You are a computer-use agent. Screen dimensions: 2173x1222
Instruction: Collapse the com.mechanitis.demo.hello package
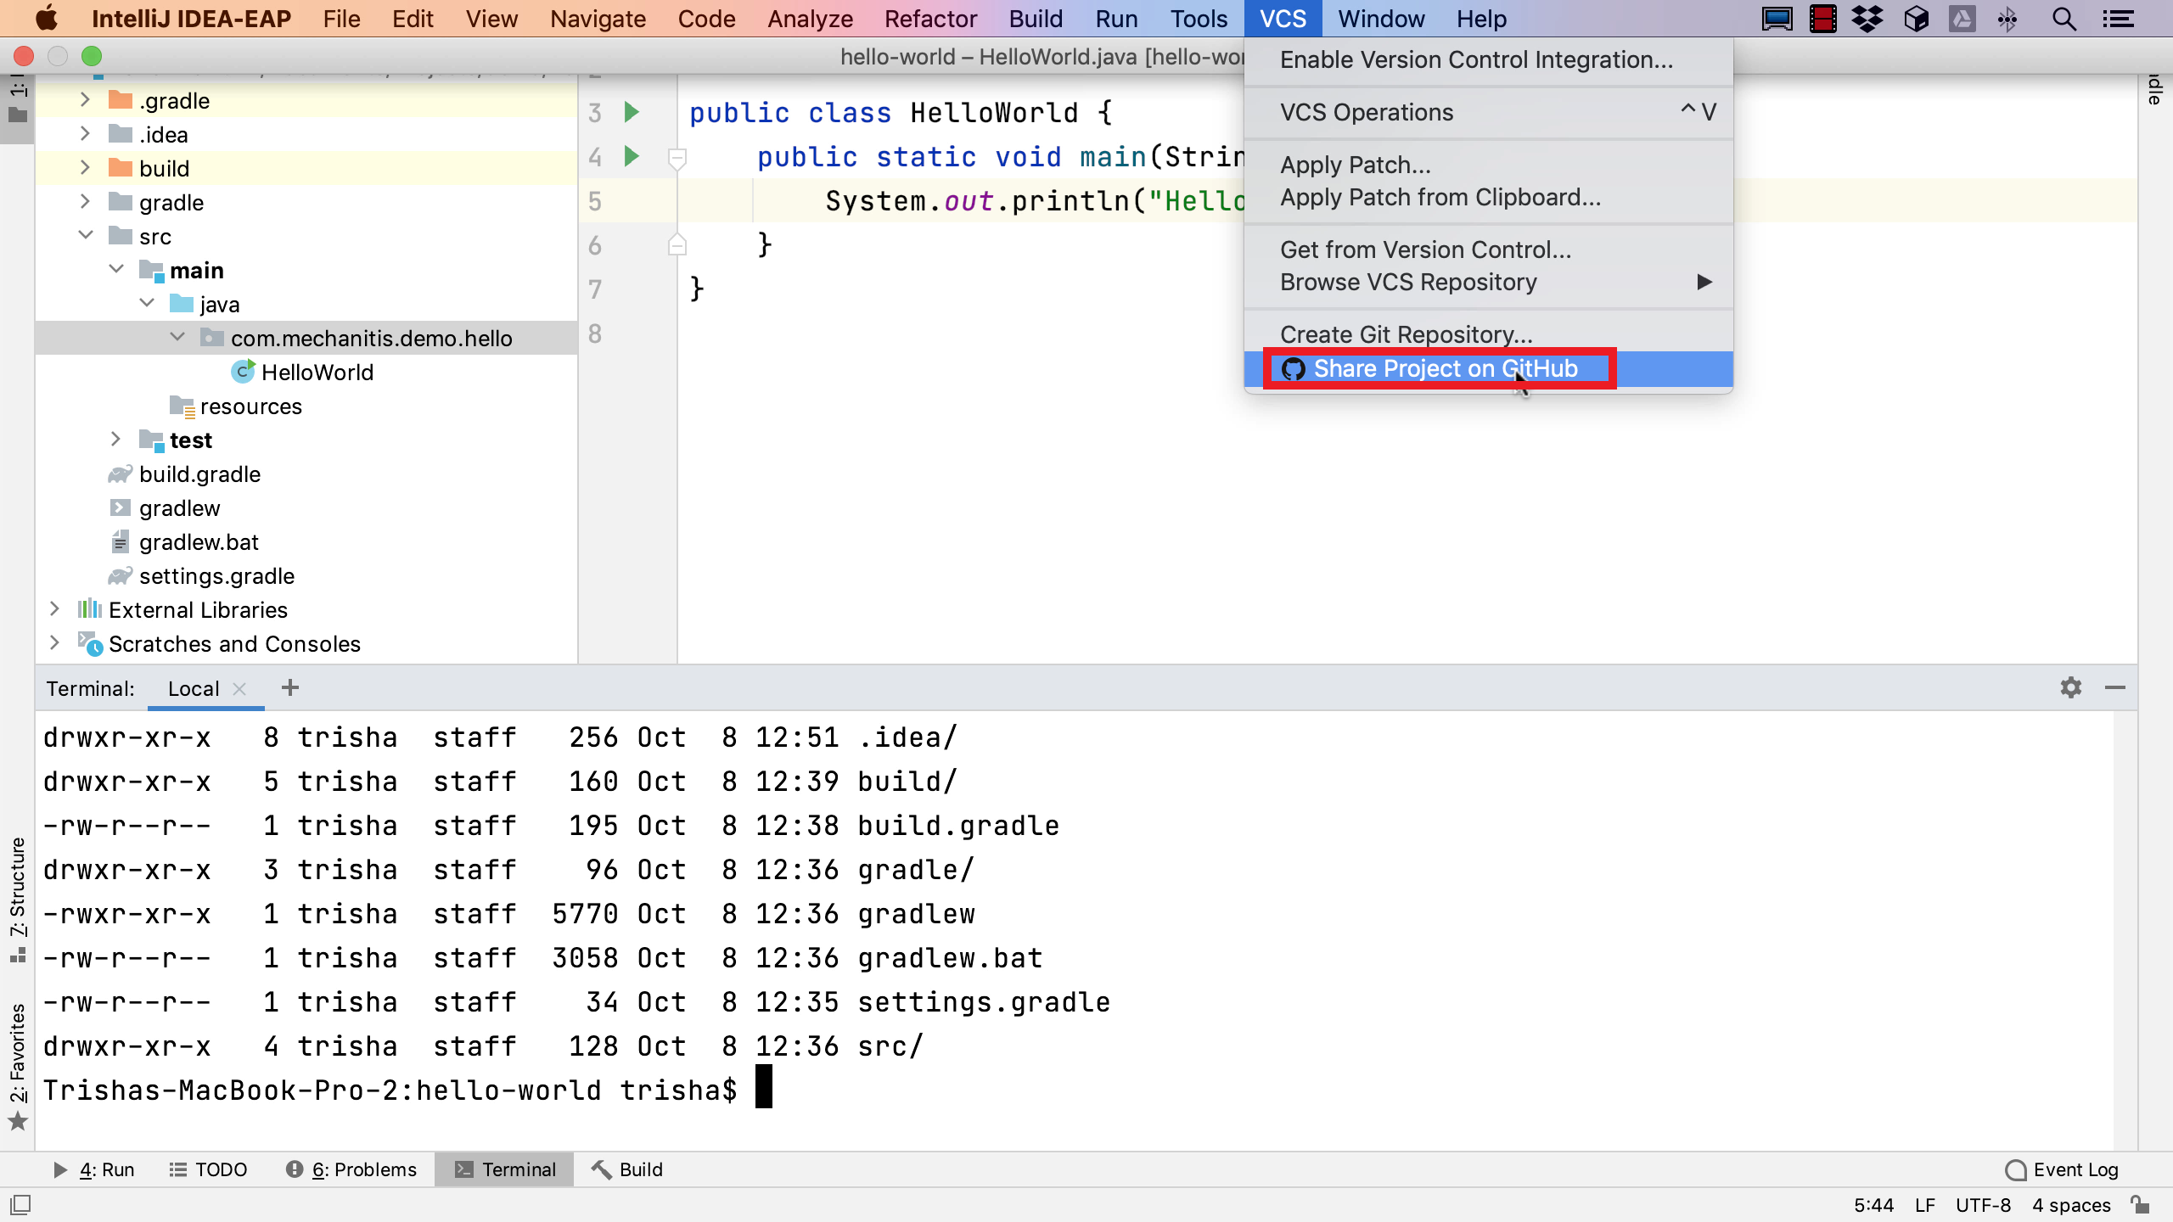tap(177, 339)
